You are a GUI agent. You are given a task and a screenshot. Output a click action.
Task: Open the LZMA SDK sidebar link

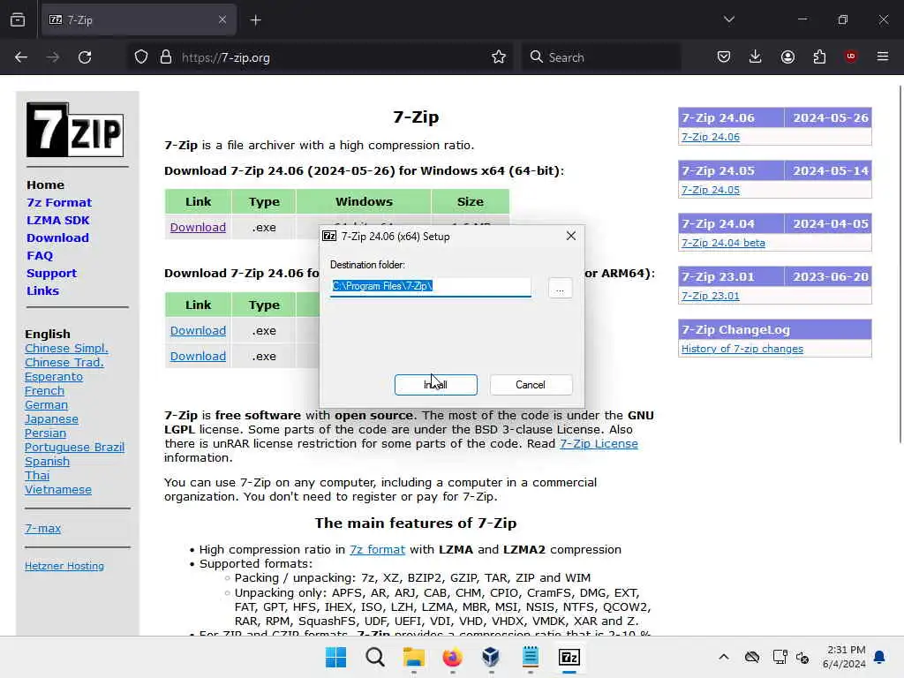coord(57,220)
